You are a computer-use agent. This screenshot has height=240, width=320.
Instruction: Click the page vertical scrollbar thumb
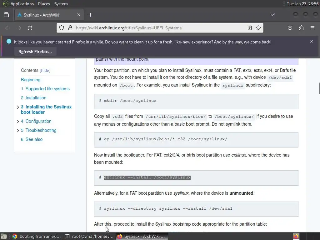point(319,88)
